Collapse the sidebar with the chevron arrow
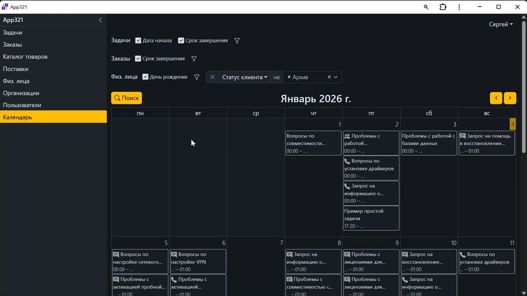 coord(100,20)
